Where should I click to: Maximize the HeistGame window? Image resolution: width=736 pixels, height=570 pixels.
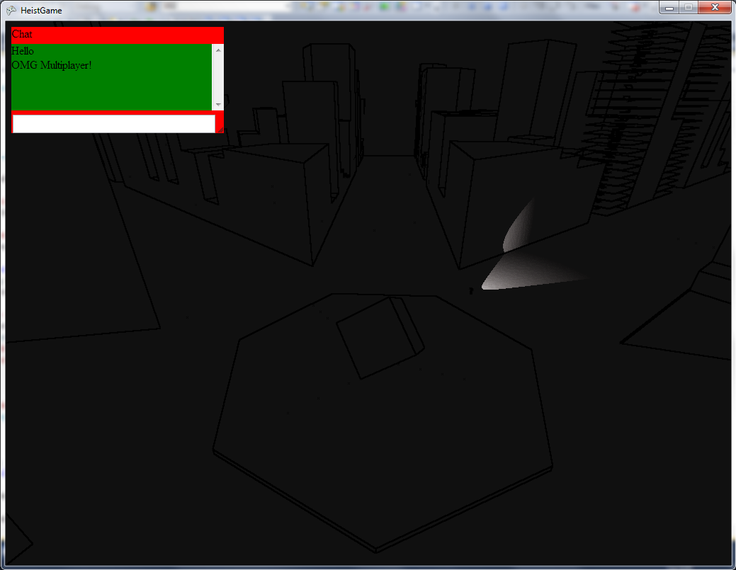point(689,8)
